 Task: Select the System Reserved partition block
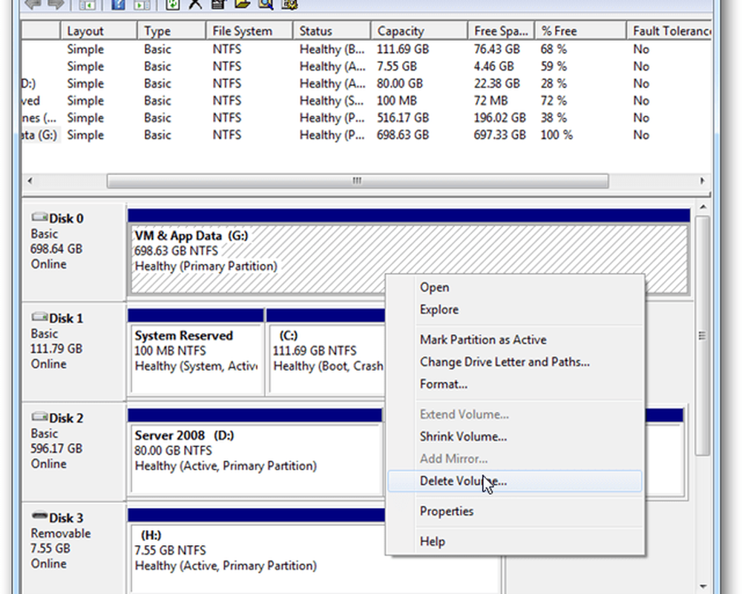tap(196, 358)
